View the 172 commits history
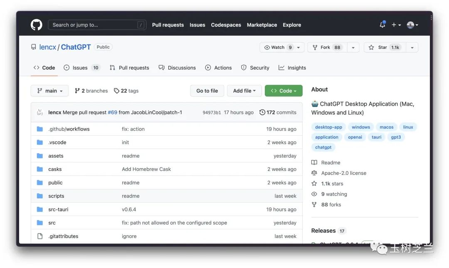 tap(278, 112)
